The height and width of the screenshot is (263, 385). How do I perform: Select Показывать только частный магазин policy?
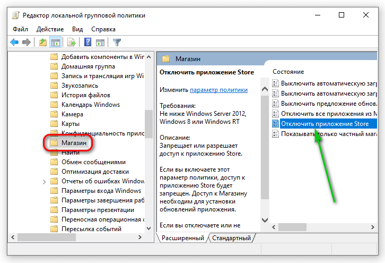point(329,134)
